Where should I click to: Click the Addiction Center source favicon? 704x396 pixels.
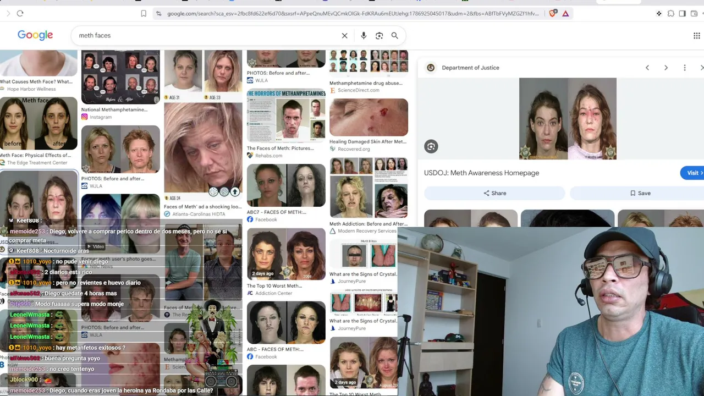pyautogui.click(x=250, y=293)
